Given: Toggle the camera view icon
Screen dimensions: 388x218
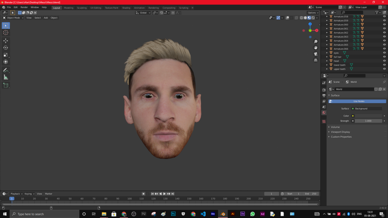Looking at the screenshot, I should click(315, 54).
